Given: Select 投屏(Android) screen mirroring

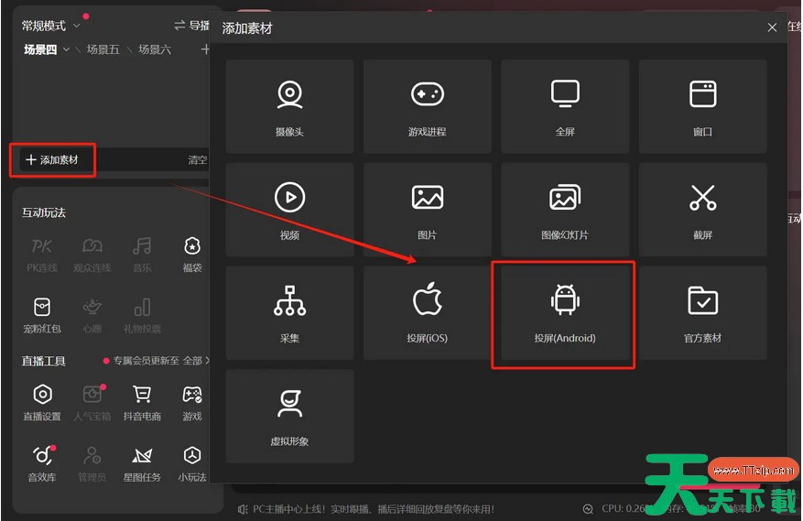Looking at the screenshot, I should [x=565, y=312].
